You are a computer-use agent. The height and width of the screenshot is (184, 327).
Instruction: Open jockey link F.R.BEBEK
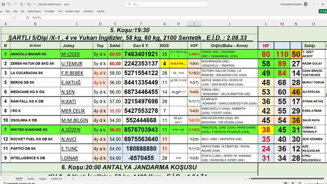point(72,73)
